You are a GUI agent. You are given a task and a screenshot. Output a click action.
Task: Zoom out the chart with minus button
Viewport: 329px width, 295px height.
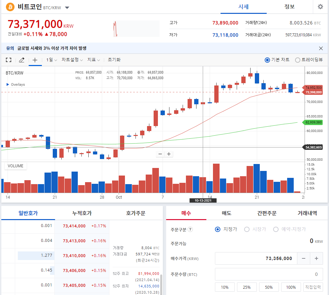coord(160,154)
